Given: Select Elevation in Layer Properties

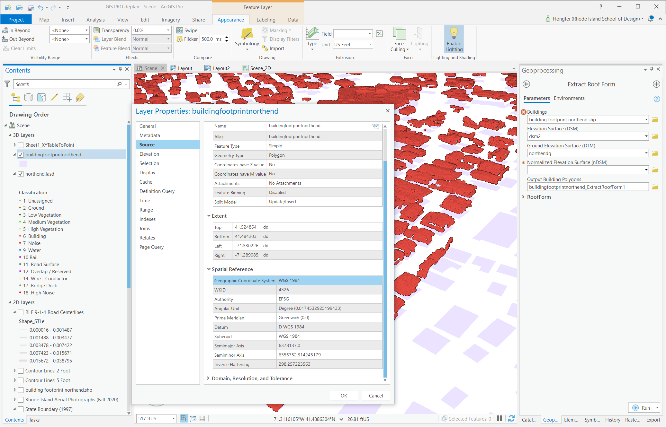Looking at the screenshot, I should [x=149, y=154].
